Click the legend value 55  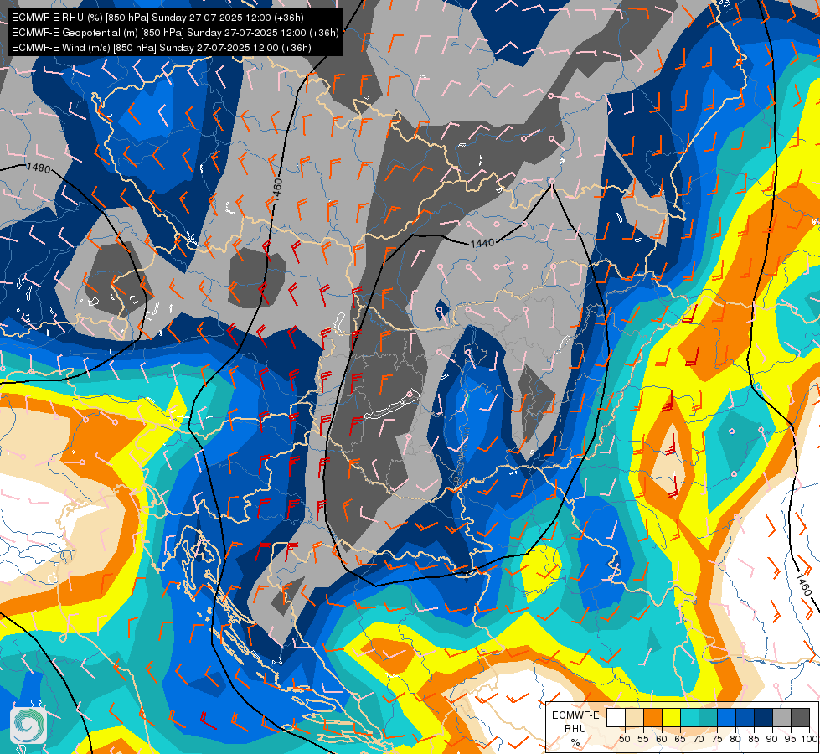[643, 739]
